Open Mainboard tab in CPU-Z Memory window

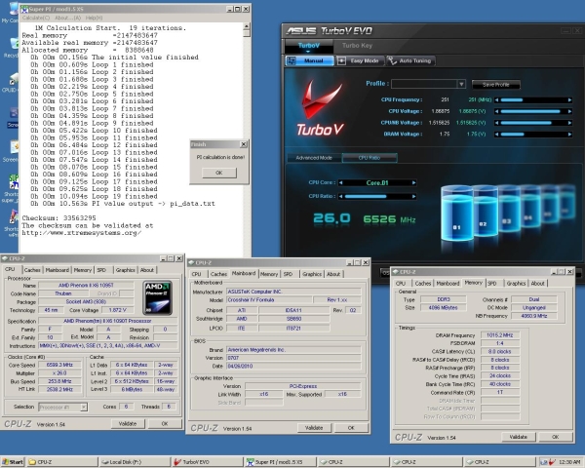(x=448, y=284)
